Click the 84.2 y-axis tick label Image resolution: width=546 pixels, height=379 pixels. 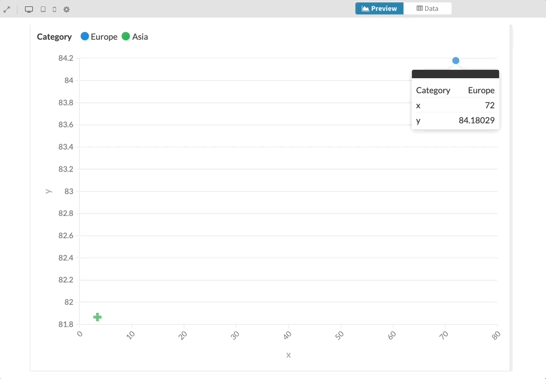(x=66, y=58)
